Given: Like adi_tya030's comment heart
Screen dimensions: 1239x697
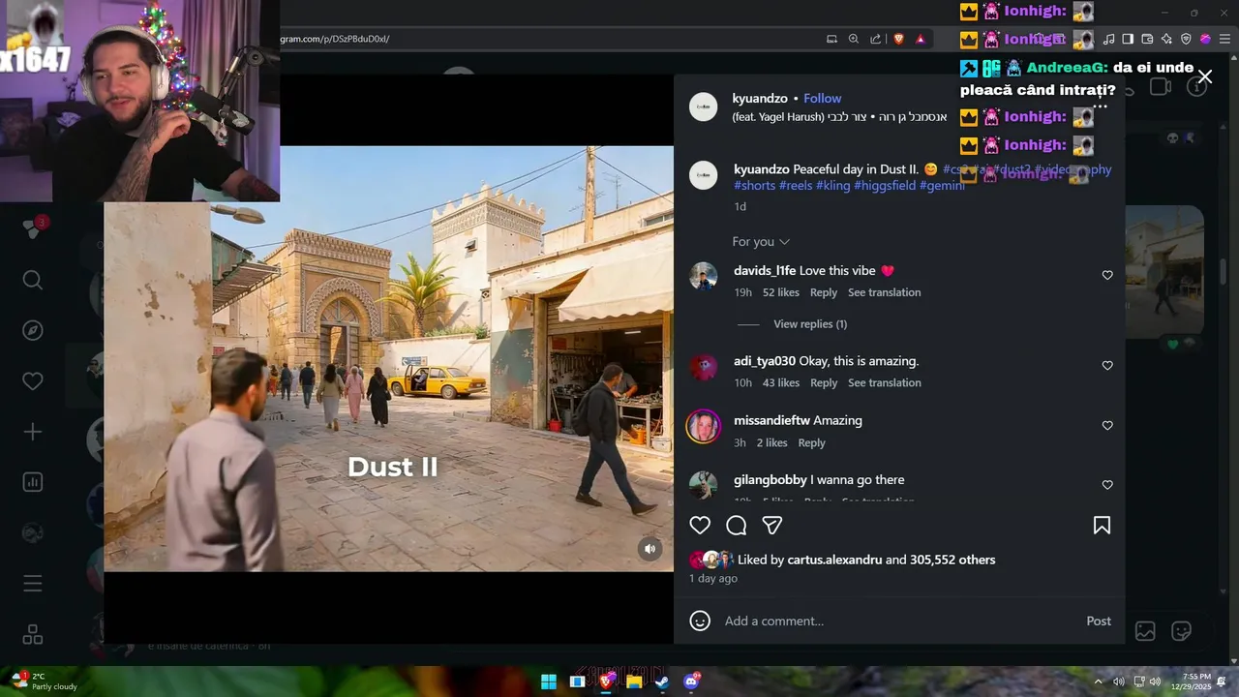Looking at the screenshot, I should [x=1107, y=366].
